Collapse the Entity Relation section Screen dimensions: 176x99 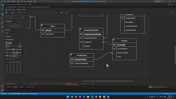coord(9,40)
